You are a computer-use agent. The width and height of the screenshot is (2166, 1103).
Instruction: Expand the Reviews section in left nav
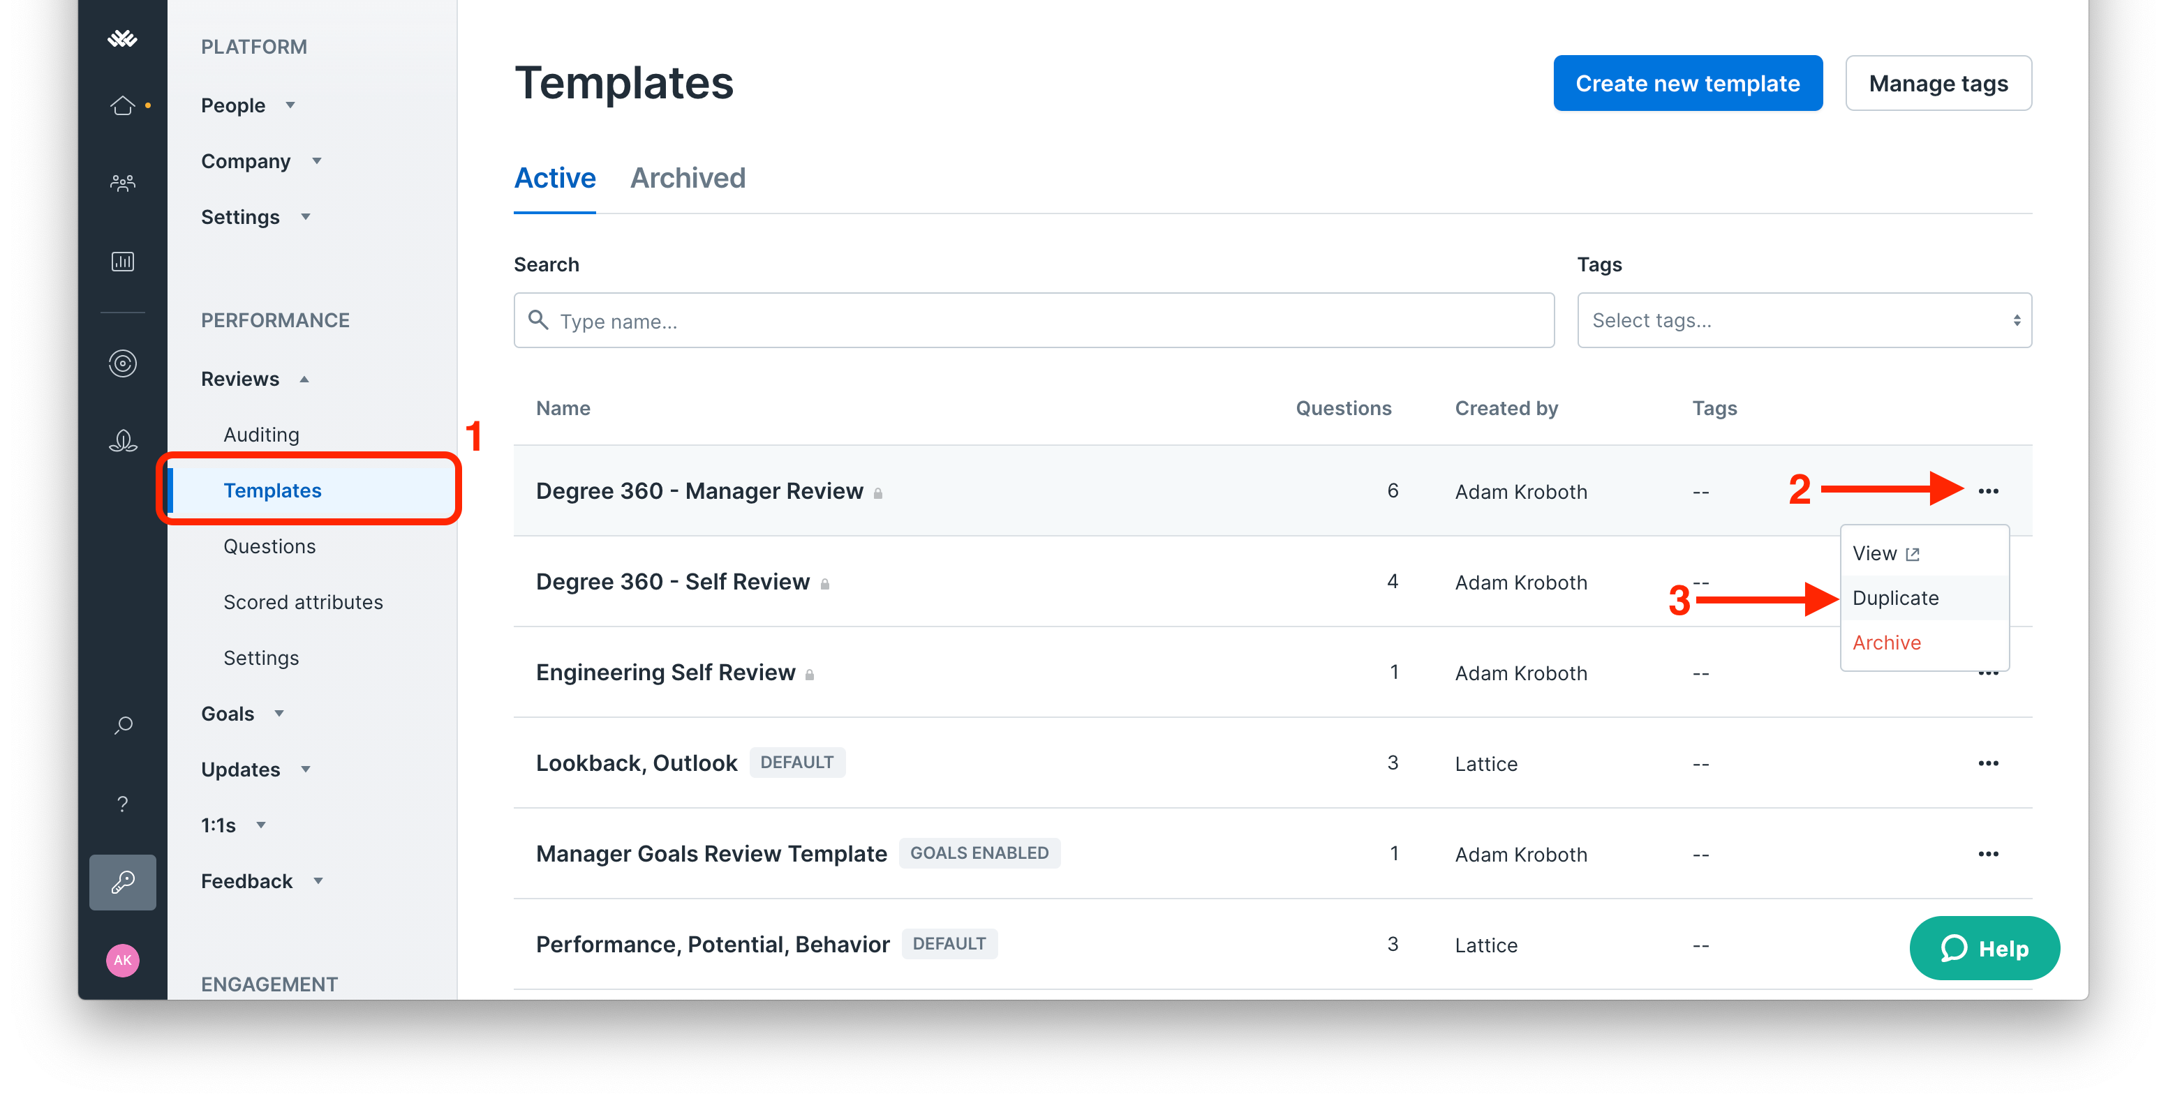[253, 377]
